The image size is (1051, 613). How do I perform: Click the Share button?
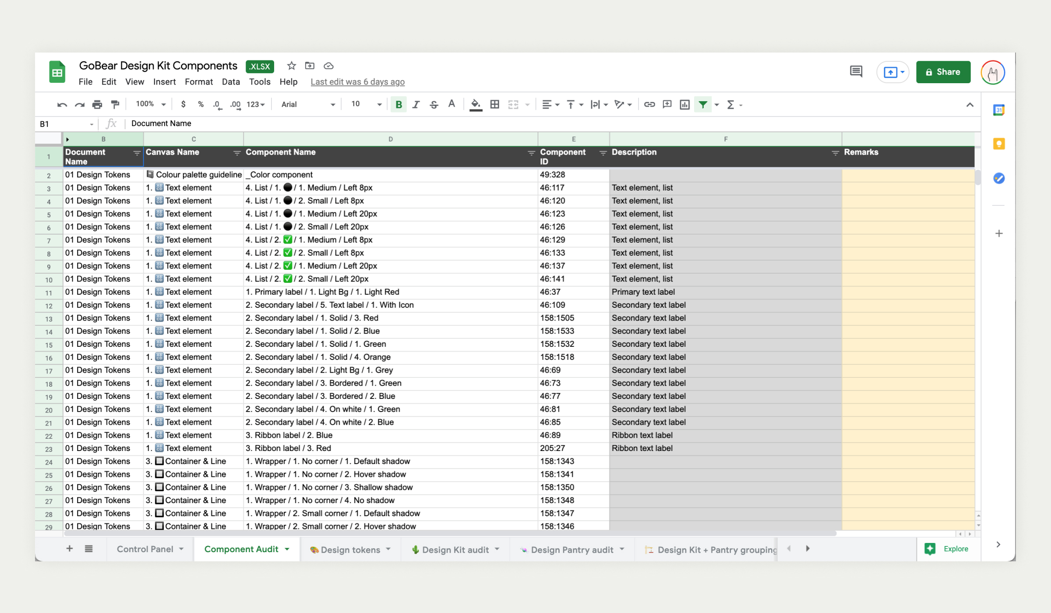click(943, 72)
